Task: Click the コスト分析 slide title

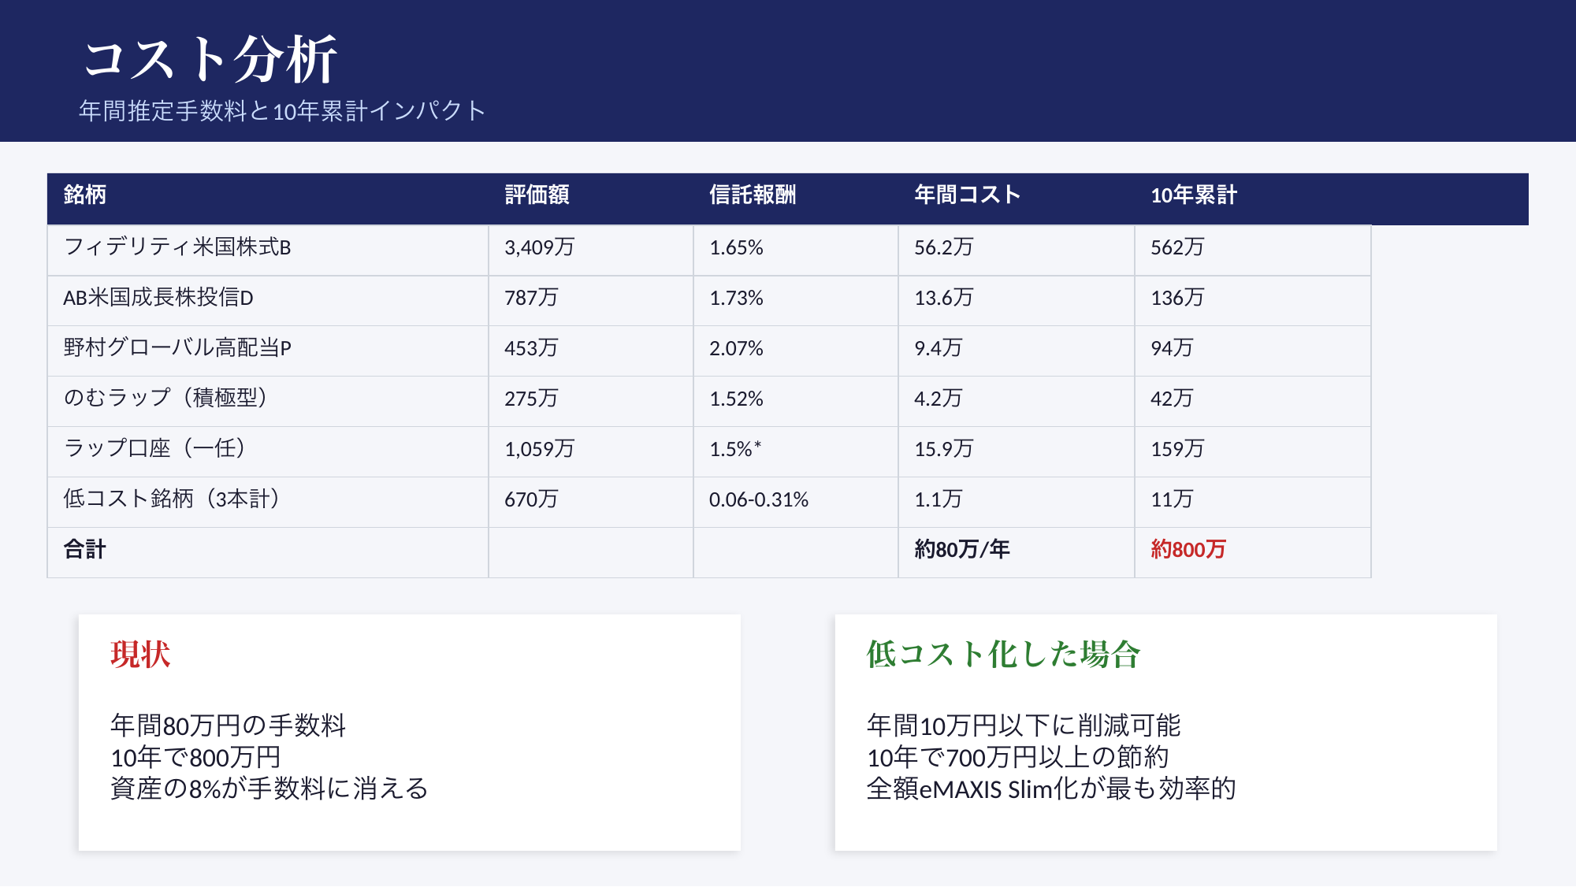Action: pos(210,59)
